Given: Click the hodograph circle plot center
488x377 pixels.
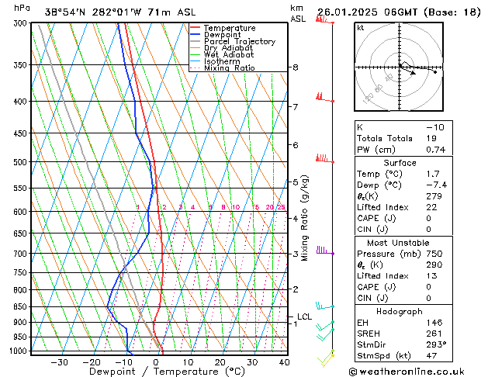Looking at the screenshot, I should click(x=399, y=68).
